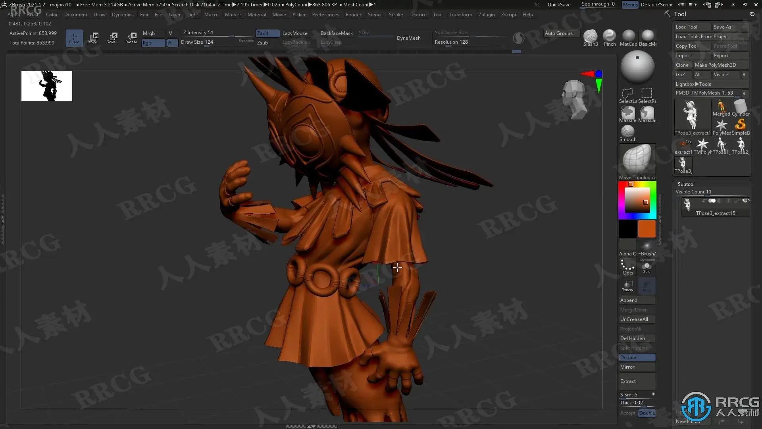762x429 pixels.
Task: Select the MaskLasso brush
Action: (x=647, y=114)
